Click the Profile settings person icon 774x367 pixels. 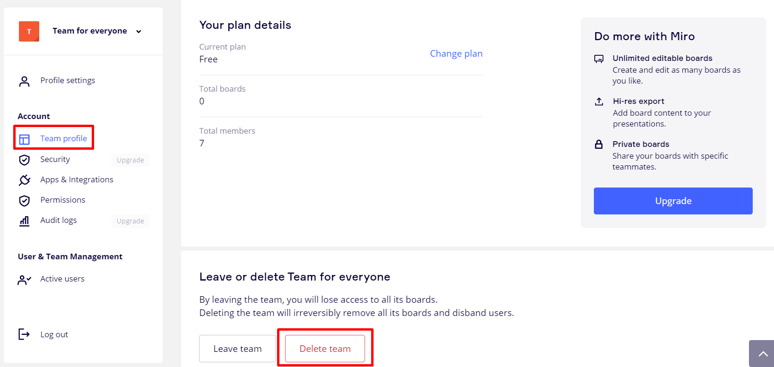(24, 81)
